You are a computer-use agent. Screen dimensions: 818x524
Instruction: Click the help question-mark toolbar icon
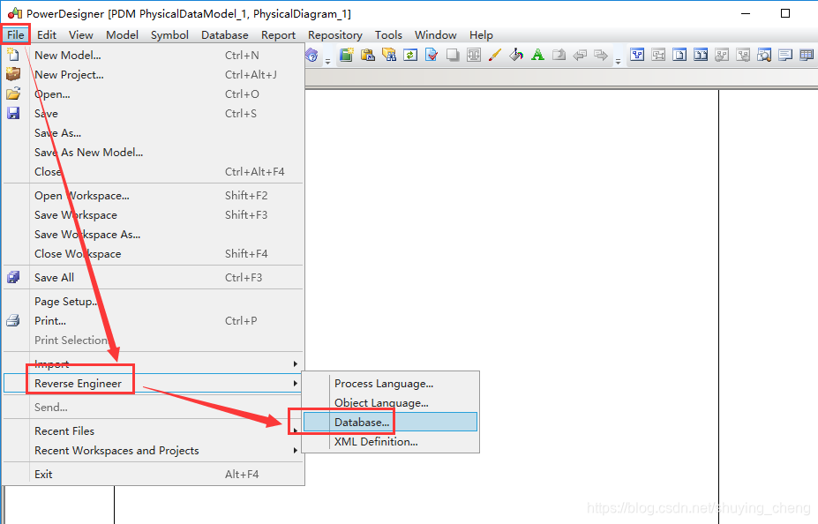point(311,55)
